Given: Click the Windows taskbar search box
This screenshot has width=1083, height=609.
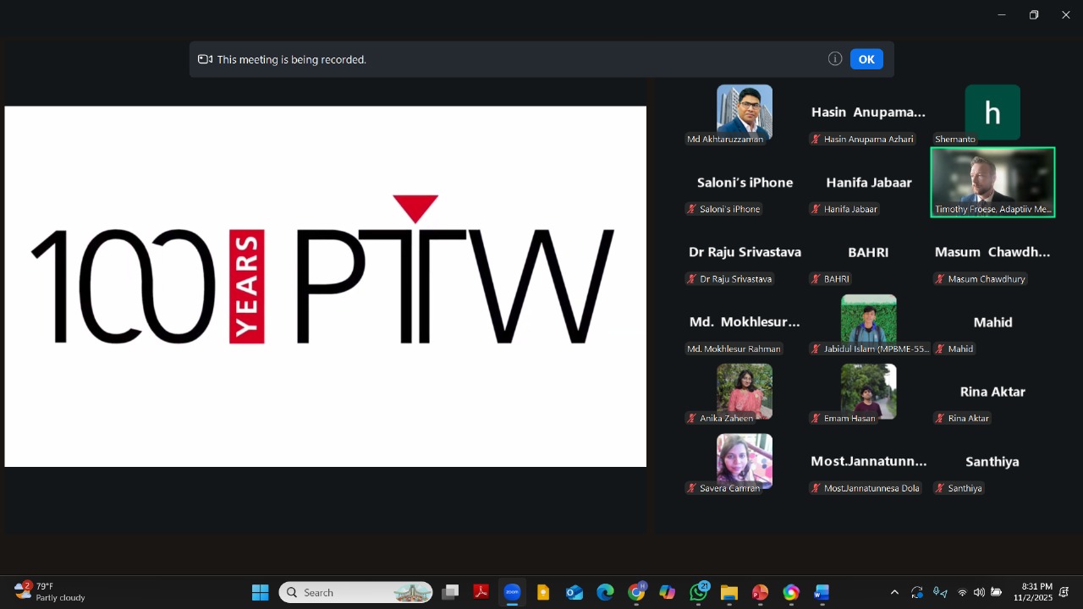Looking at the screenshot, I should tap(355, 592).
